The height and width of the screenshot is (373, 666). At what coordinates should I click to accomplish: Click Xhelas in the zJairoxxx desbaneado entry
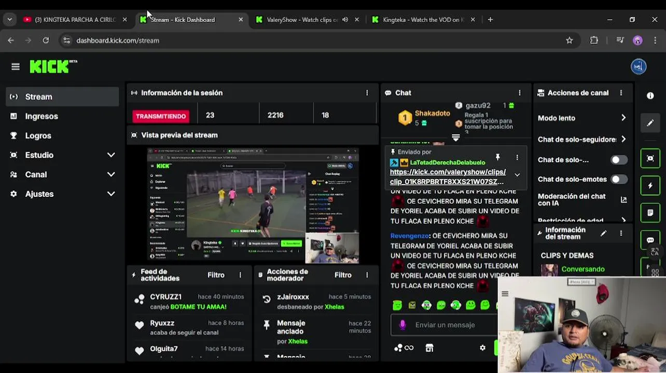point(334,307)
